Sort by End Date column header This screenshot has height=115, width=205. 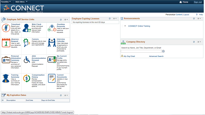pos(29,100)
